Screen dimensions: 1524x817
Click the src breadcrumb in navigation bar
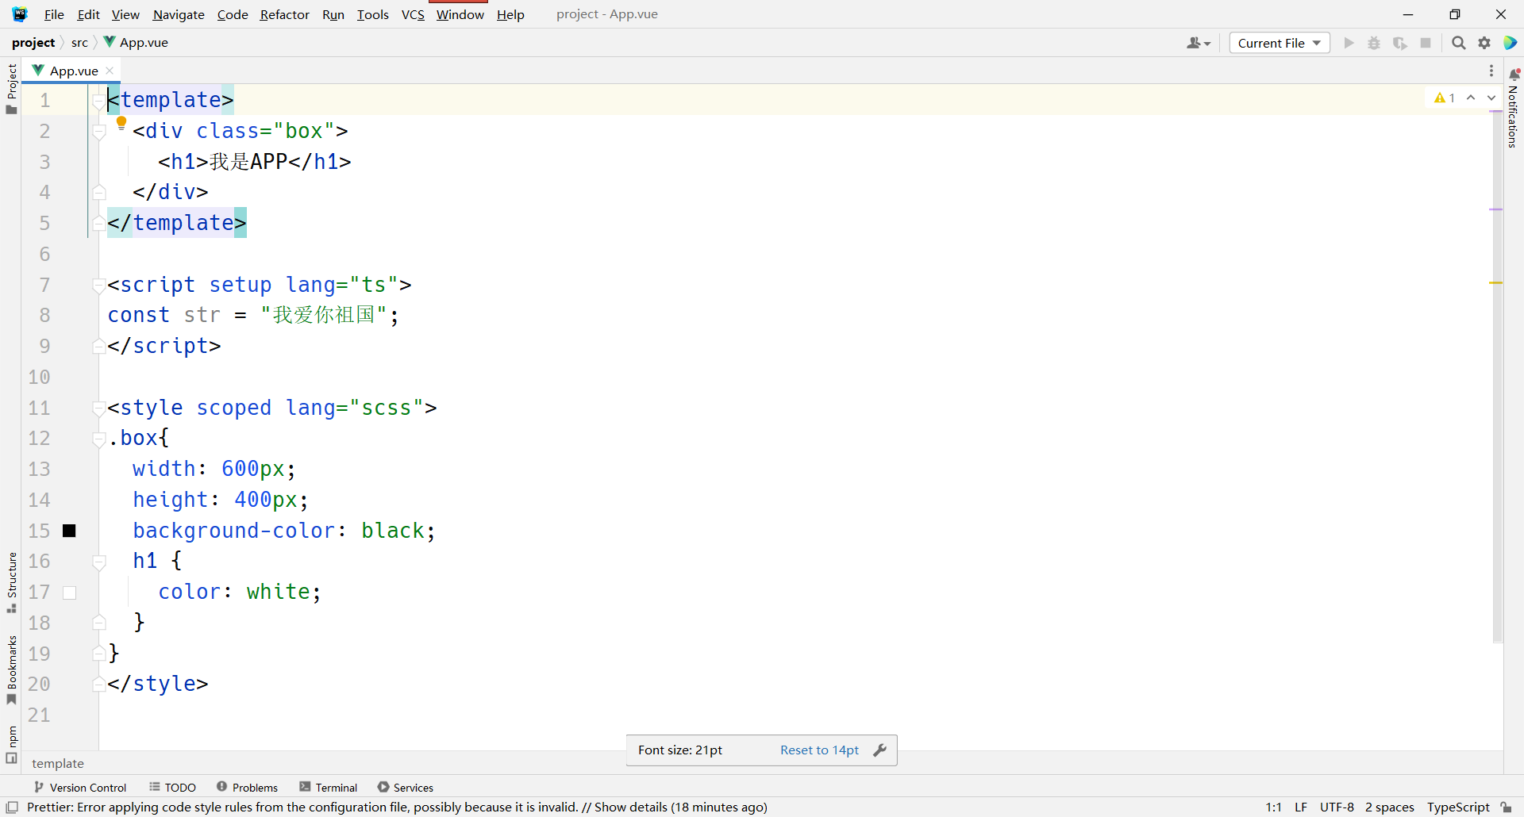79,42
